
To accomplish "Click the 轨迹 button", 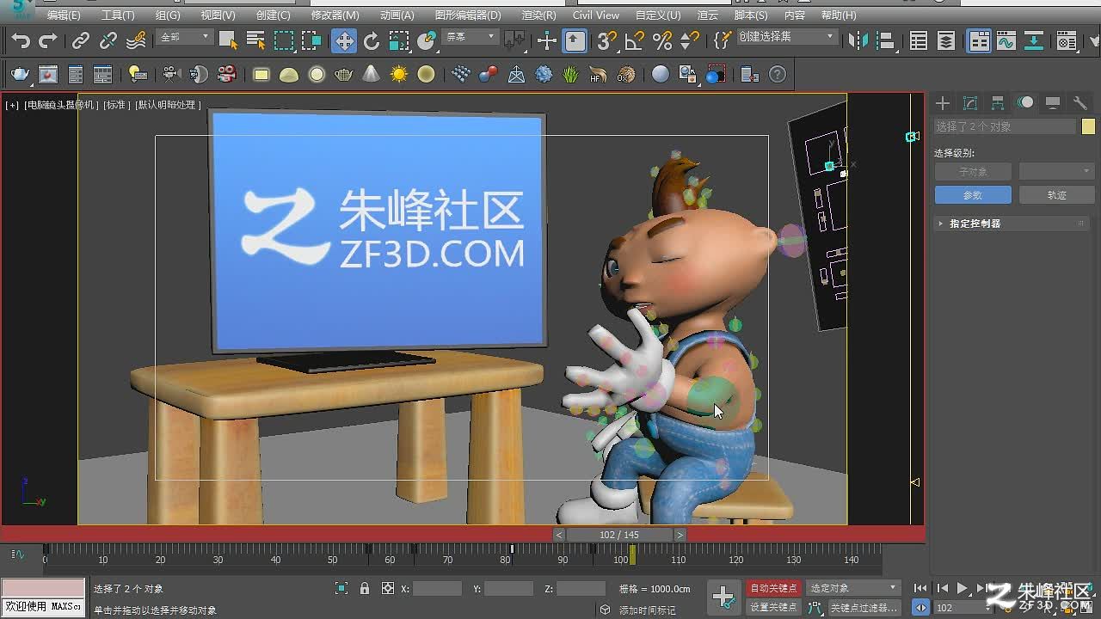I will pos(1057,195).
